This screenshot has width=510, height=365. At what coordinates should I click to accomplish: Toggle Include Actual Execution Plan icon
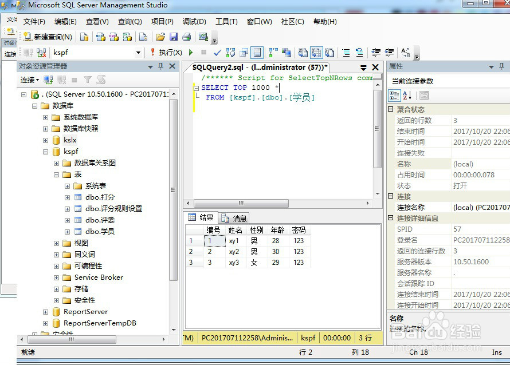(x=273, y=53)
